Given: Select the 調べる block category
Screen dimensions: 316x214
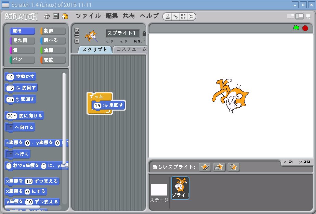Looking at the screenshot, I should tap(53, 40).
